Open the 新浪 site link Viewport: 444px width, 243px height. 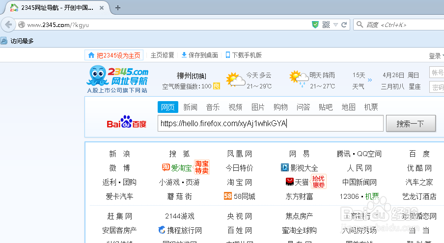point(119,154)
